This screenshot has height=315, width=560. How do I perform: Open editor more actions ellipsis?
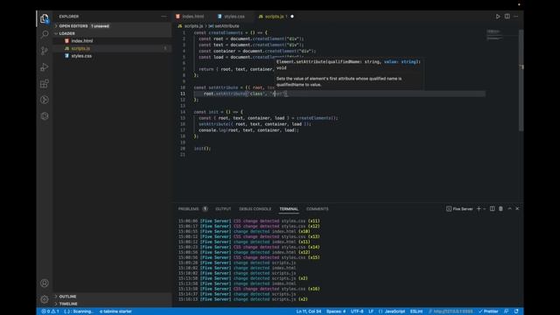tap(515, 17)
